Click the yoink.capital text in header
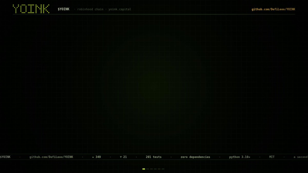Screen dimensions: 308x173 (120, 9)
